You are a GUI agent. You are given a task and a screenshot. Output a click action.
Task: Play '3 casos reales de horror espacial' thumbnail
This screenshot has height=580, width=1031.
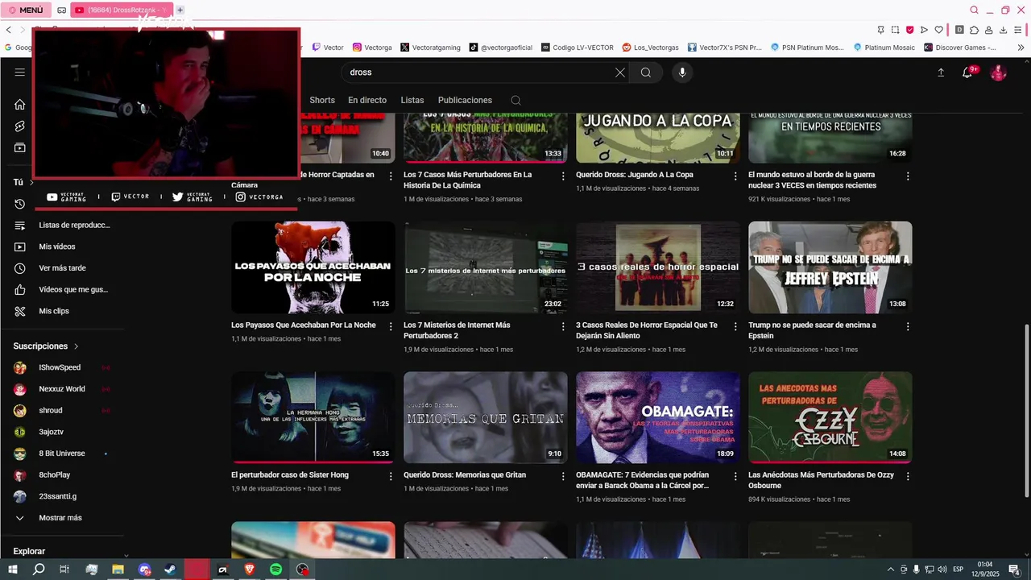point(658,267)
